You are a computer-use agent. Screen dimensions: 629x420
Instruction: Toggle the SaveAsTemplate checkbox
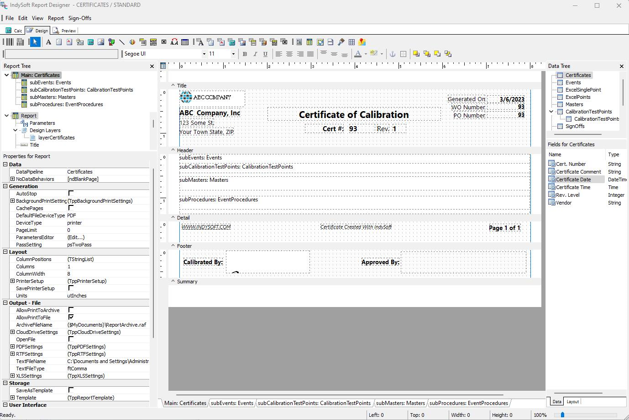[71, 390]
